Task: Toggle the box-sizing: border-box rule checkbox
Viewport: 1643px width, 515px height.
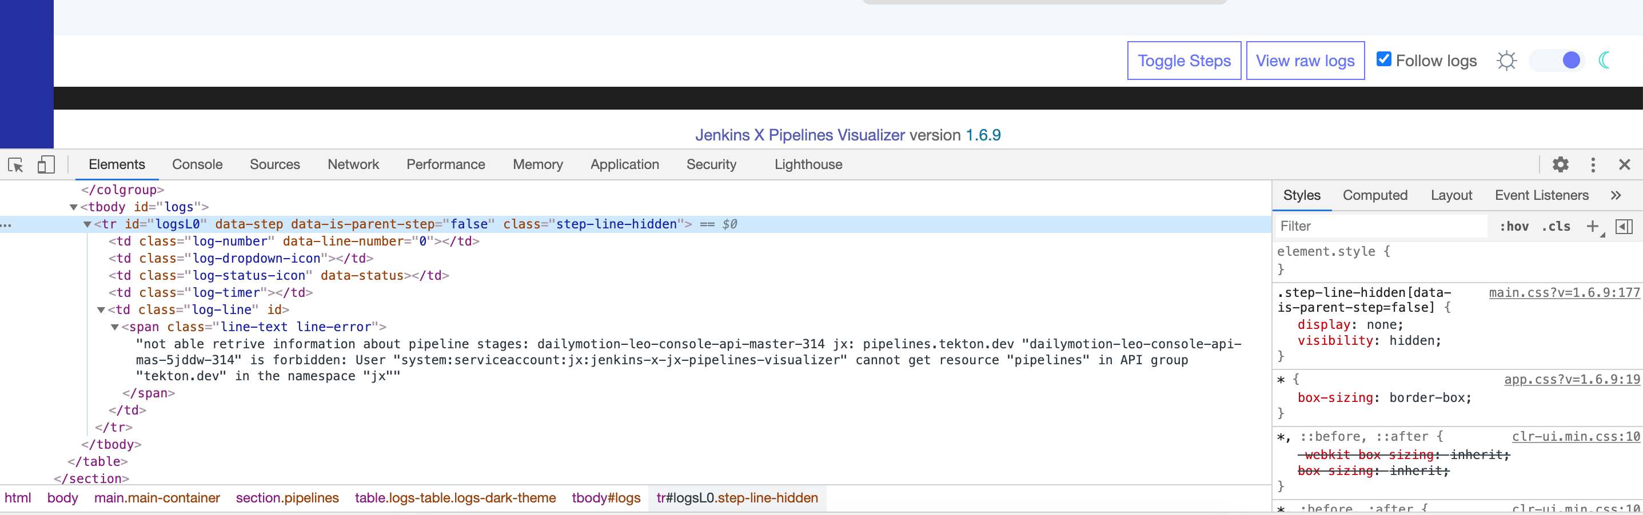Action: point(1285,397)
